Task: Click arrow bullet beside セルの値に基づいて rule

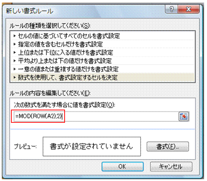Action: [x=15, y=36]
